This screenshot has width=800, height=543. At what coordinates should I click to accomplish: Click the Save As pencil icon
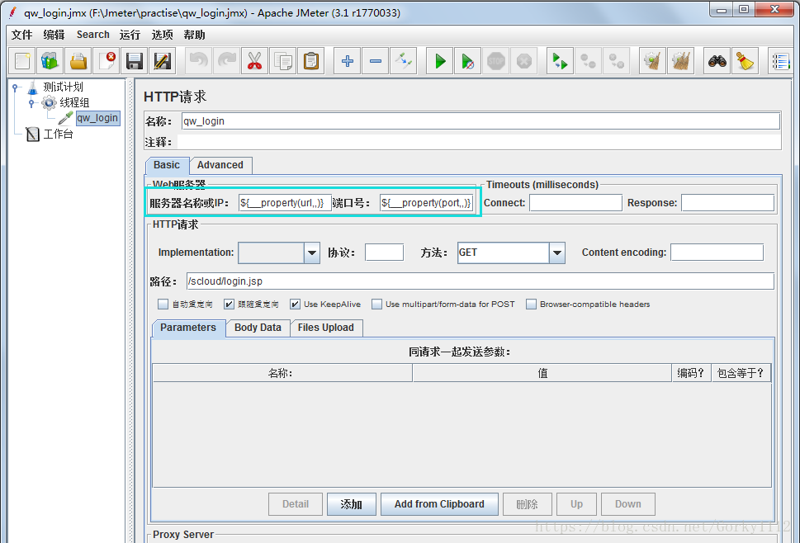click(163, 62)
